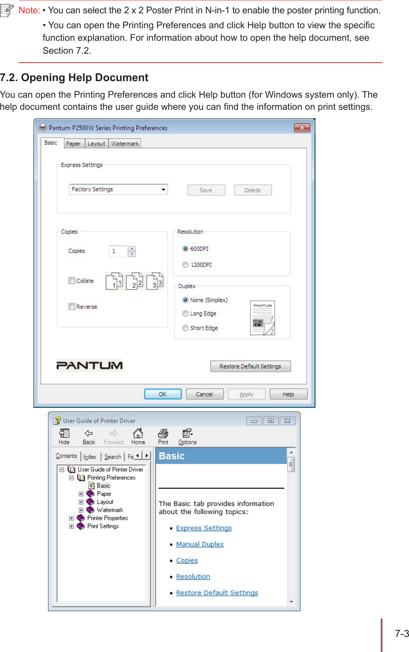Open the Copies help link
Screen dimensions: 409x652
187,560
